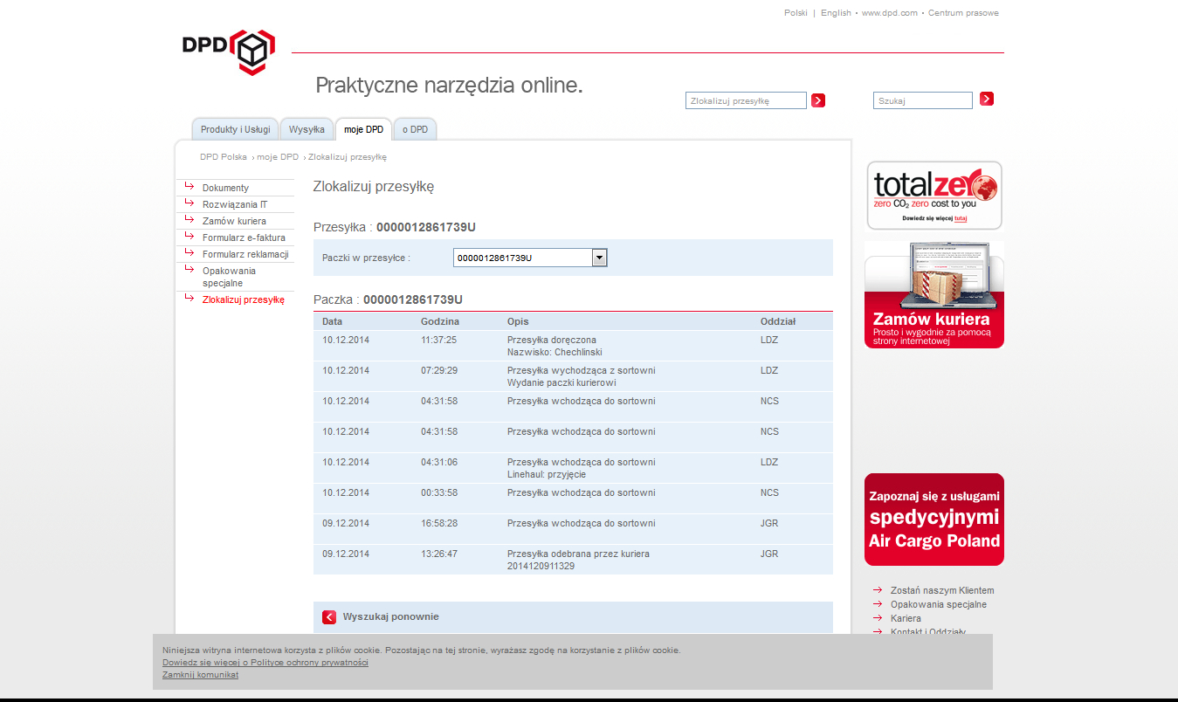Focus the Szukaj search field

tap(922, 101)
